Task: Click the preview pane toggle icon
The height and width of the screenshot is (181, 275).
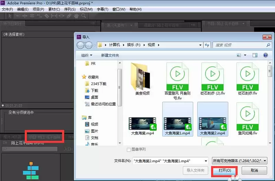Action: [x=255, y=55]
